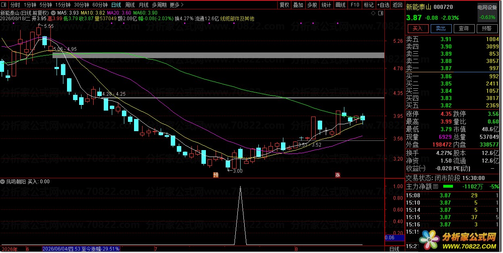Open the 画线 drawing tools
This screenshot has height=253, width=503.
340,5
